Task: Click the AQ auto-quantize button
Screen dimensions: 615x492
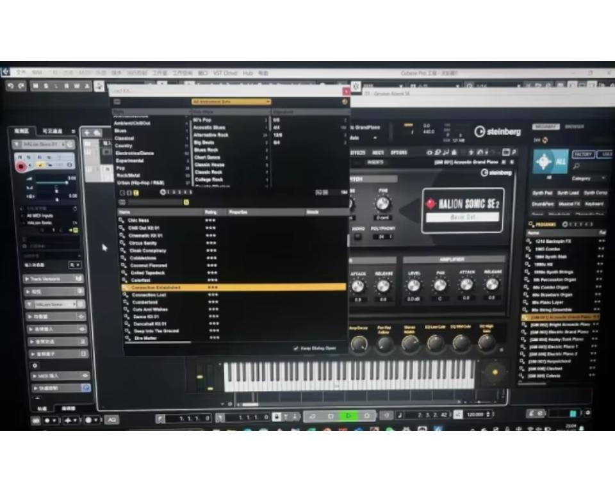Action: tap(111, 420)
